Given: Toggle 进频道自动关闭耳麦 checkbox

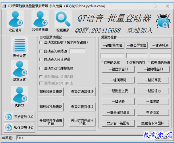Looking at the screenshot, I should [x=41, y=83].
